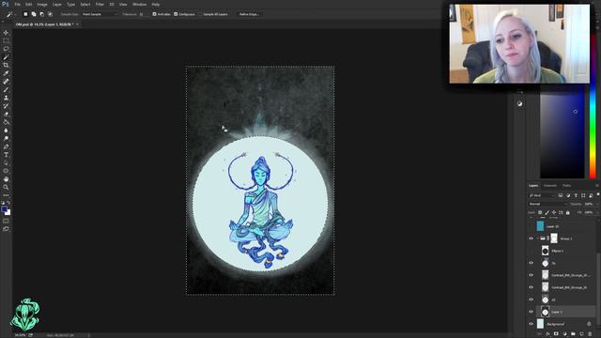Viewport: 601px width, 338px height.
Task: Select the Blur tool
Action: point(6,131)
